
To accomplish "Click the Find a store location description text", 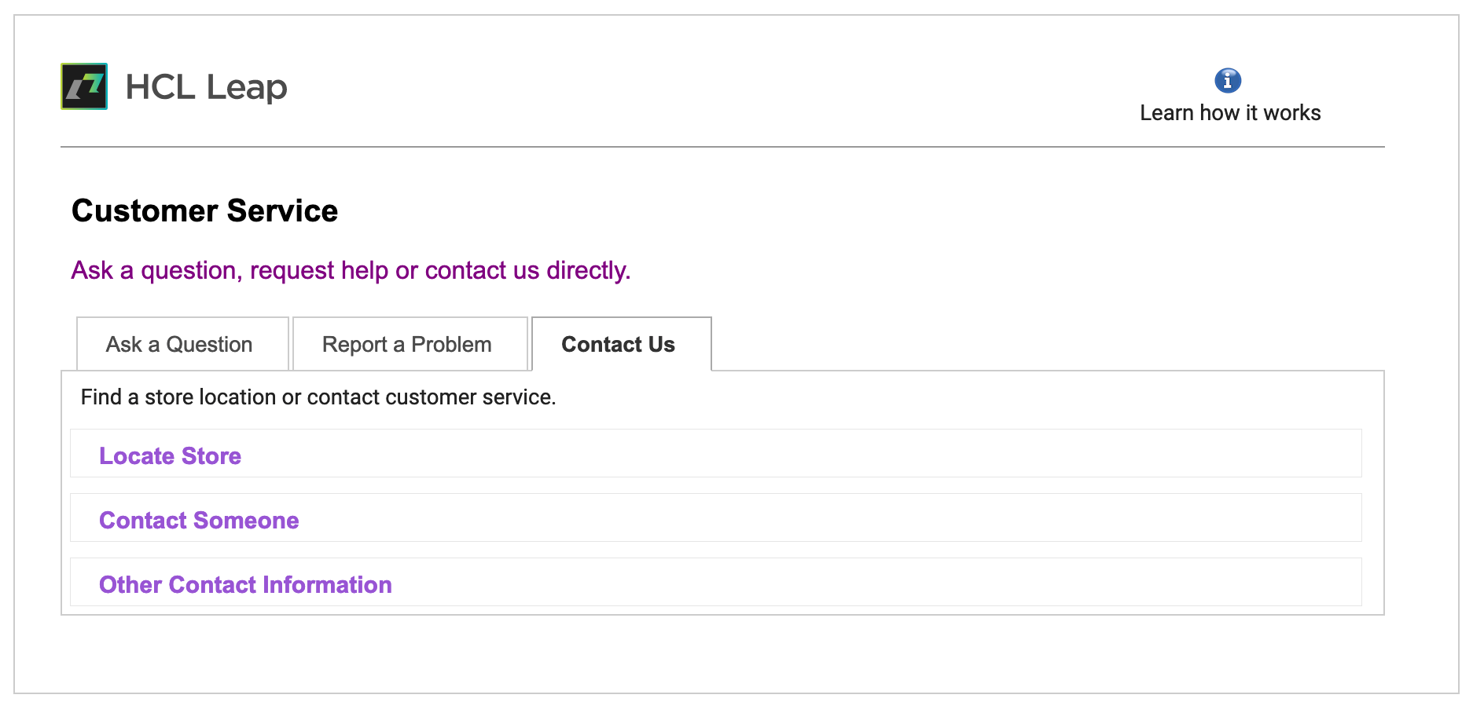I will [x=318, y=397].
